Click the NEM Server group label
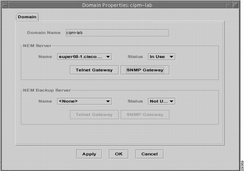244x171 pixels. coord(37,46)
